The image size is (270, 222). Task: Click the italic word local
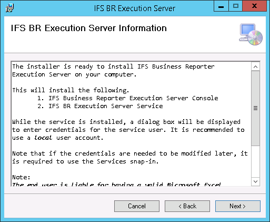[43, 138]
